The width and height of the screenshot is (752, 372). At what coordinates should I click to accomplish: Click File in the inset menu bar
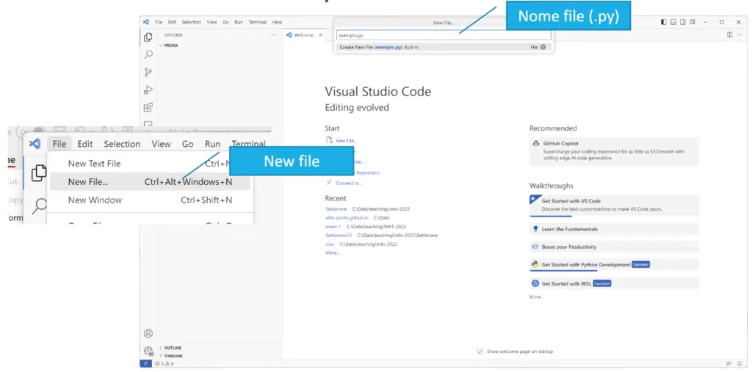[59, 144]
